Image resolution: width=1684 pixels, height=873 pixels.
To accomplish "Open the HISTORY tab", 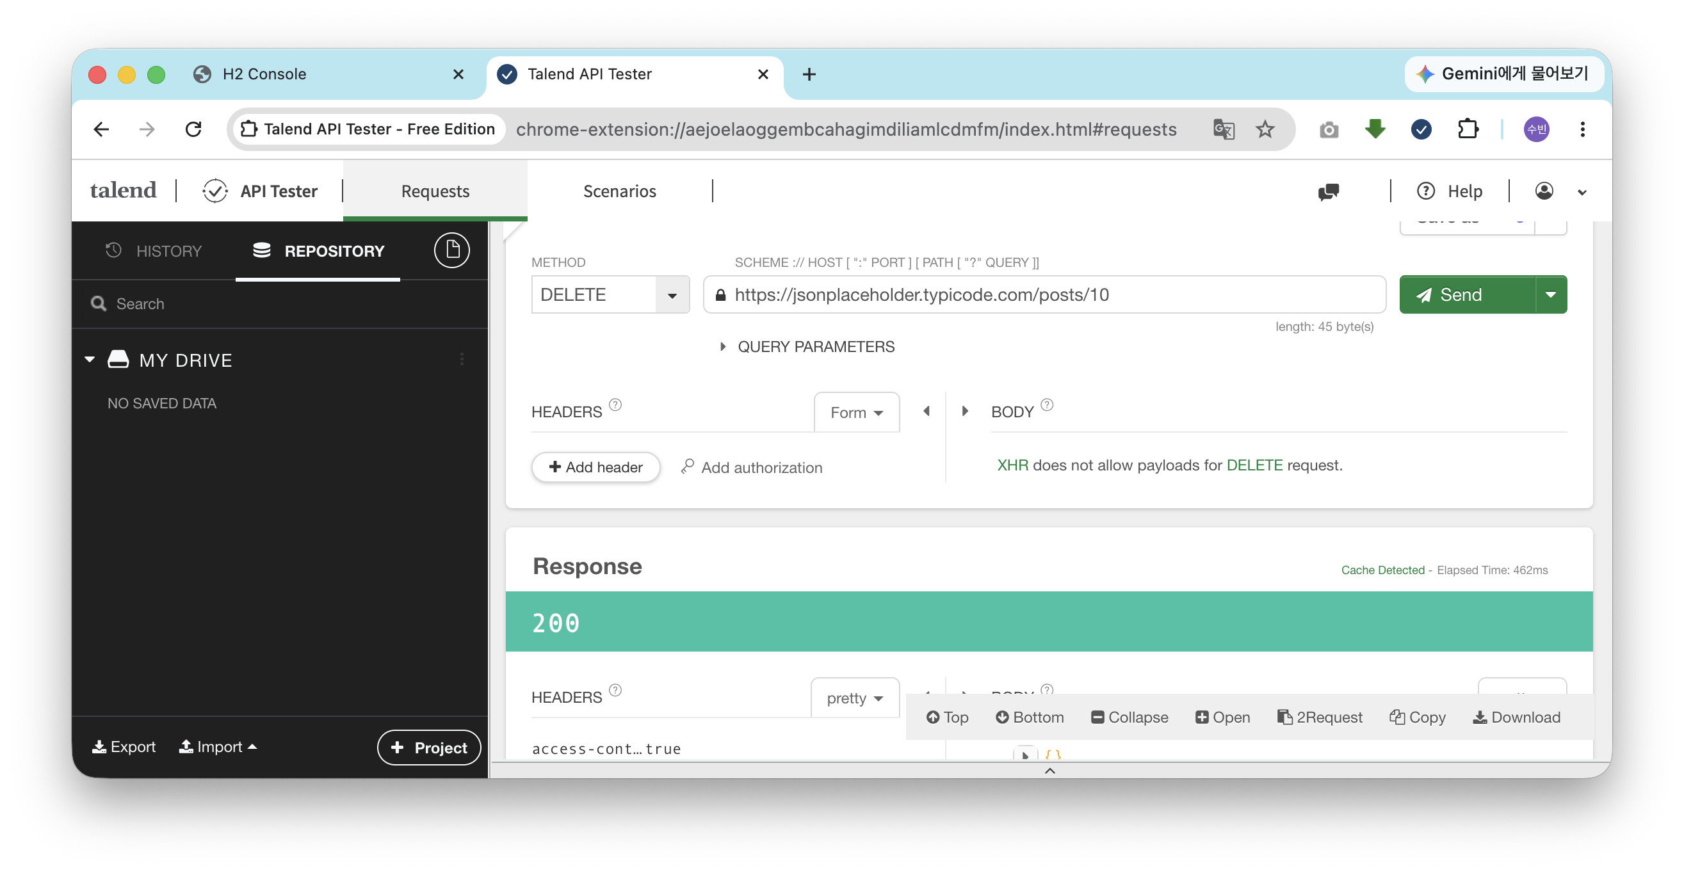I will pos(154,251).
